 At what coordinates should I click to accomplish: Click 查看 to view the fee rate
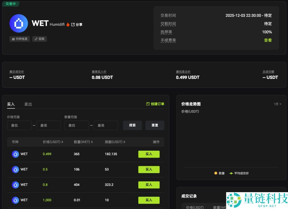[268, 40]
